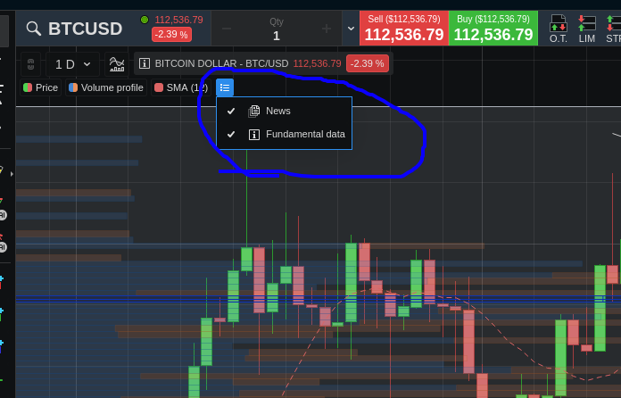Click the Price color swatch
The height and width of the screenshot is (398, 621).
[28, 87]
